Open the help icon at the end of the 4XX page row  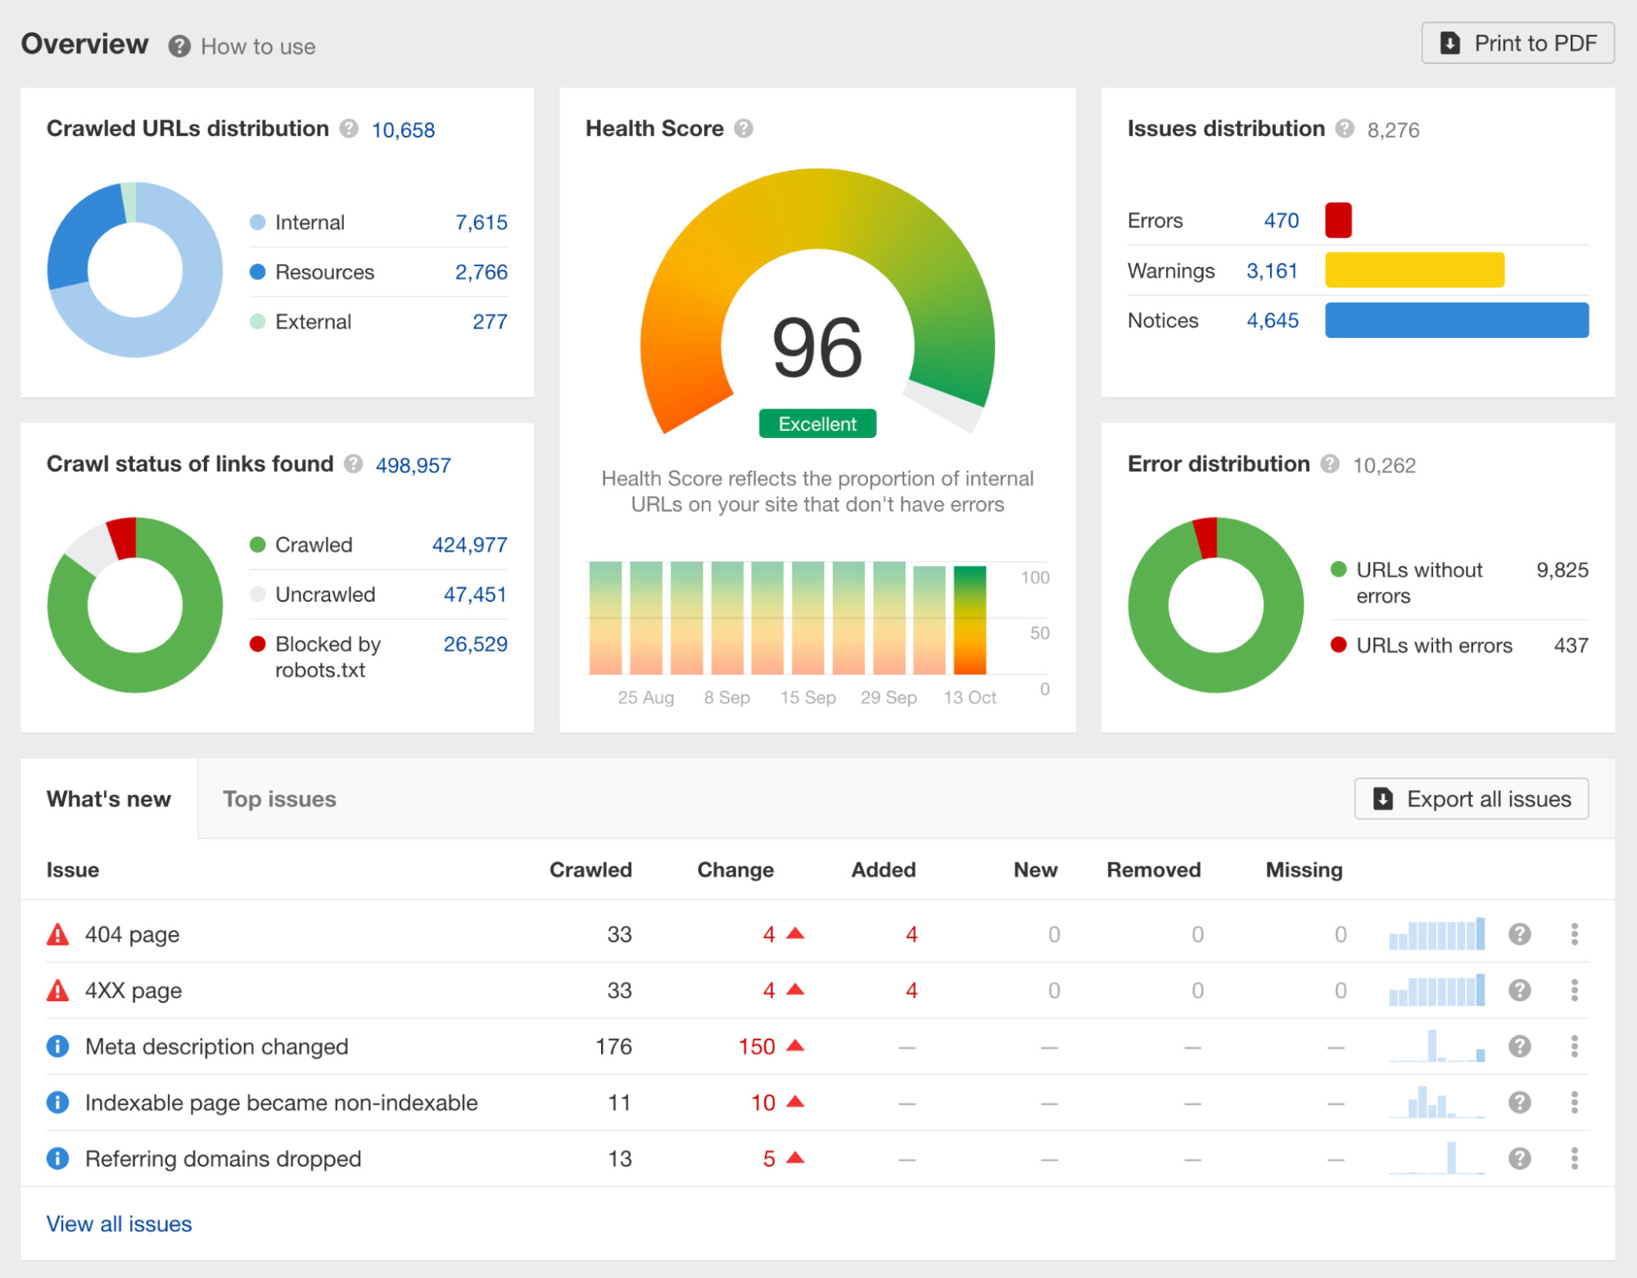coord(1520,990)
